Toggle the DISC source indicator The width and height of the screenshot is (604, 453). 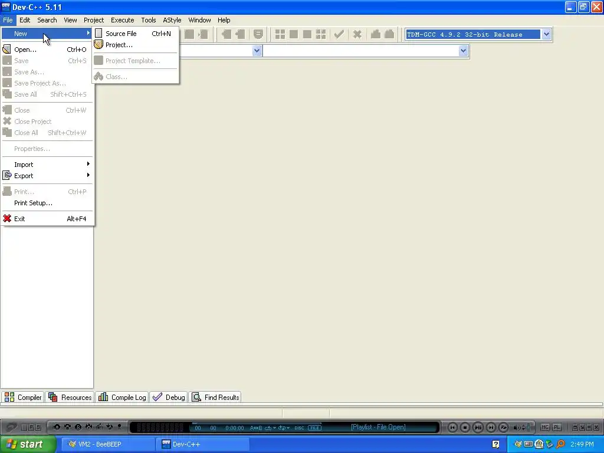pyautogui.click(x=299, y=428)
